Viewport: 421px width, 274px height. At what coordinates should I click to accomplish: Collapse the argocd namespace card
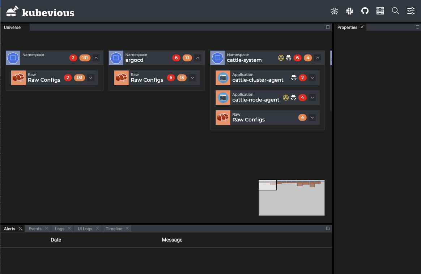tap(197, 58)
